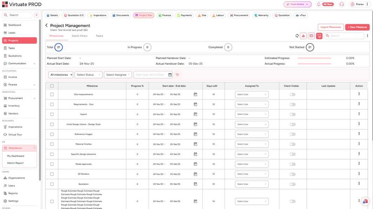The width and height of the screenshot is (373, 209).
Task: Click the refresh milestones icon
Action: [x=297, y=36]
